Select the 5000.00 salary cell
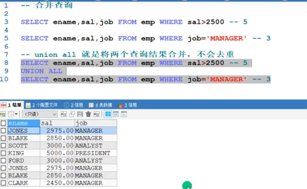The height and width of the screenshot is (189, 307). [x=57, y=153]
